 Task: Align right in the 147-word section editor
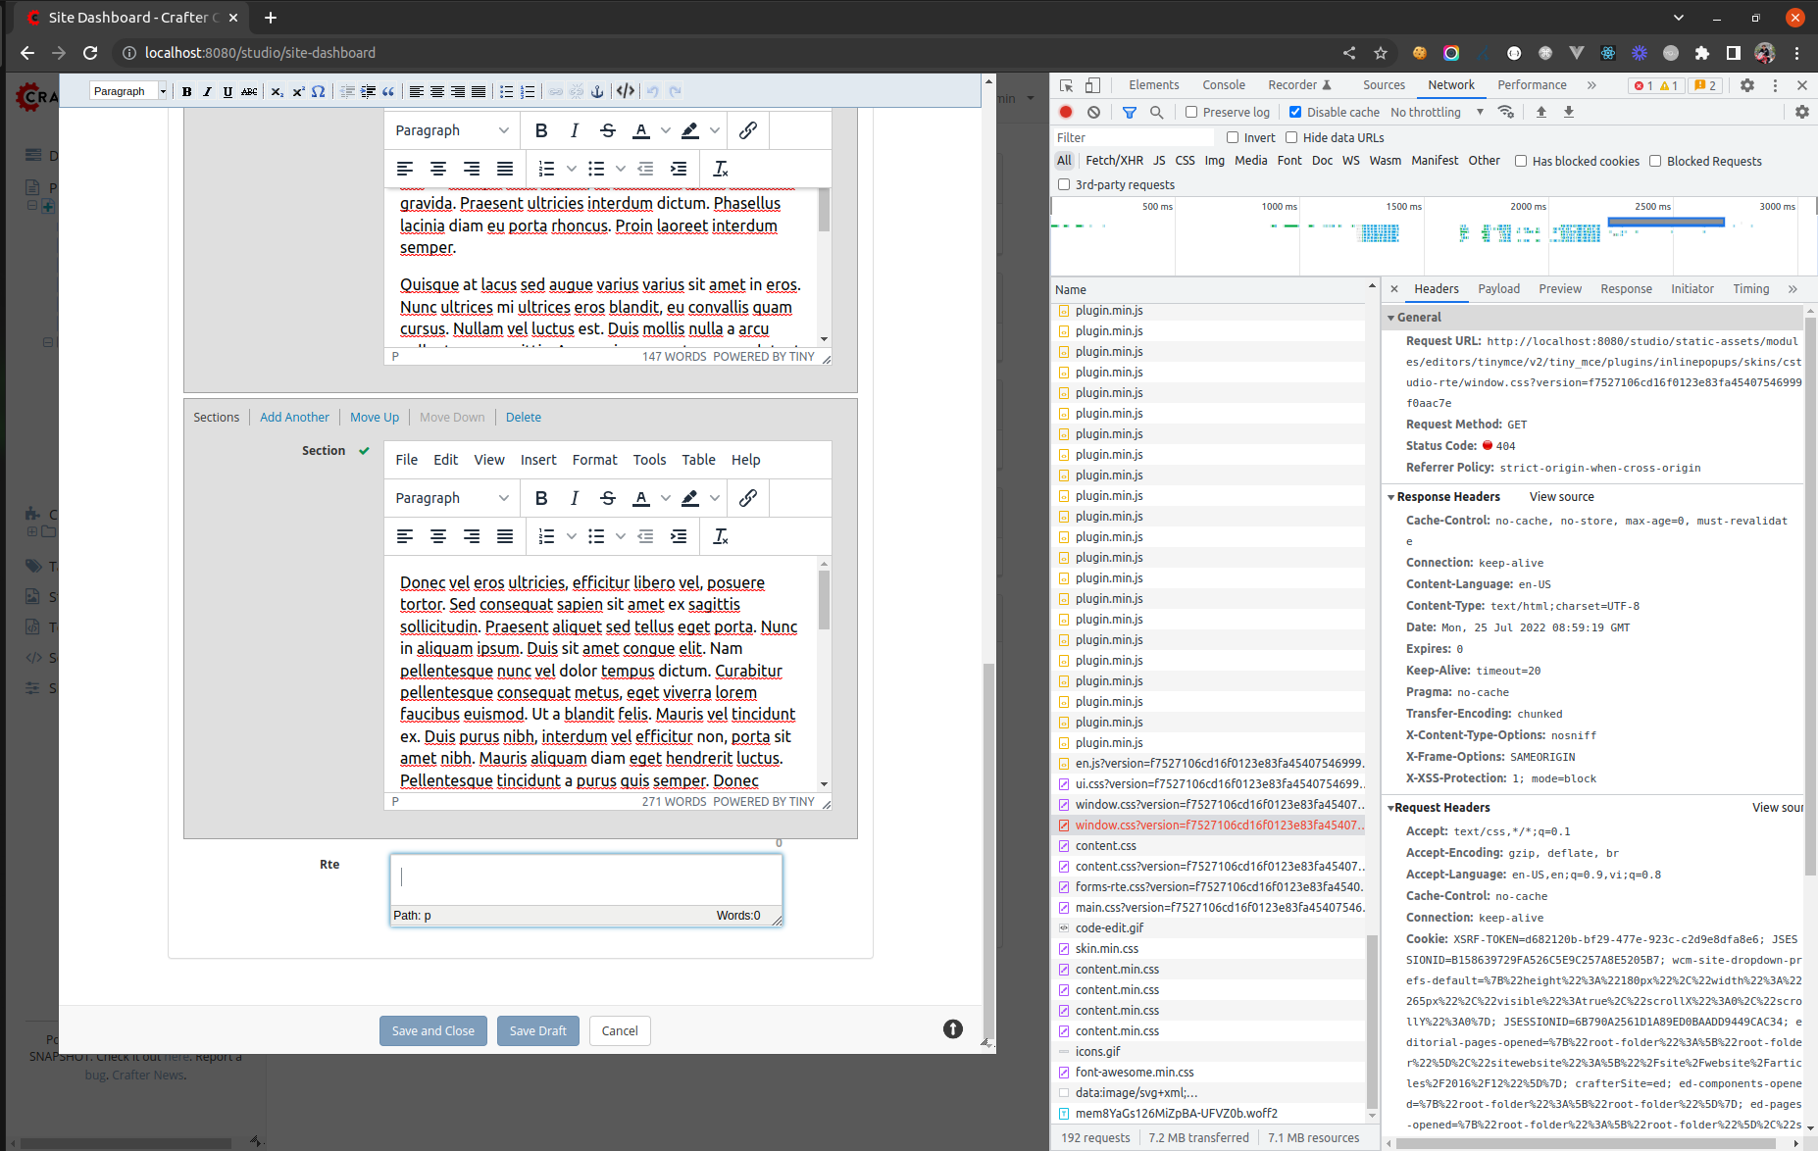pyautogui.click(x=472, y=169)
